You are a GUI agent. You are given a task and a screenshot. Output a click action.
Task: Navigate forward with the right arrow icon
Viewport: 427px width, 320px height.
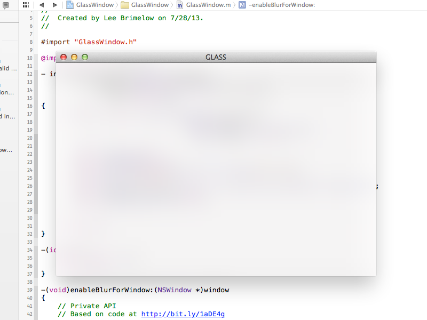(x=54, y=5)
